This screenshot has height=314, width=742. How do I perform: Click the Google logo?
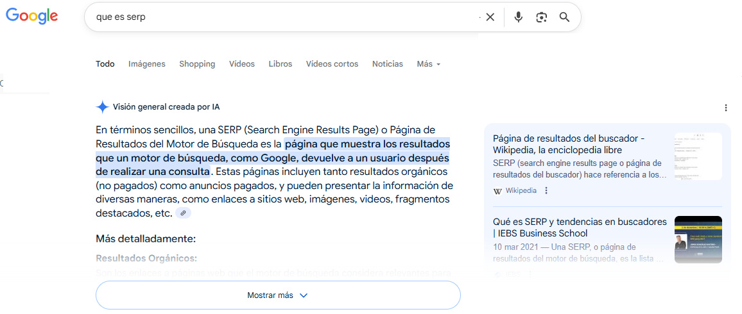[x=31, y=17]
